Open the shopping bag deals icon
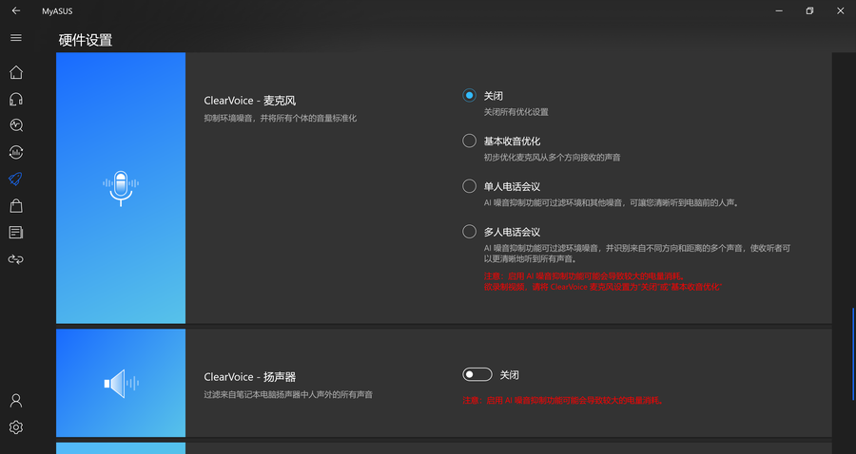This screenshot has height=454, width=856. pos(15,205)
